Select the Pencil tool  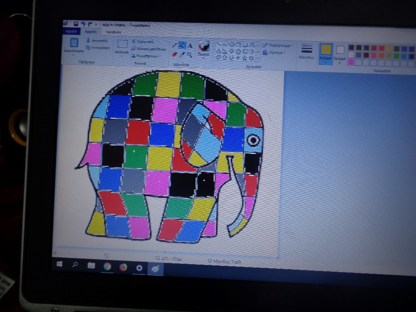tap(175, 45)
